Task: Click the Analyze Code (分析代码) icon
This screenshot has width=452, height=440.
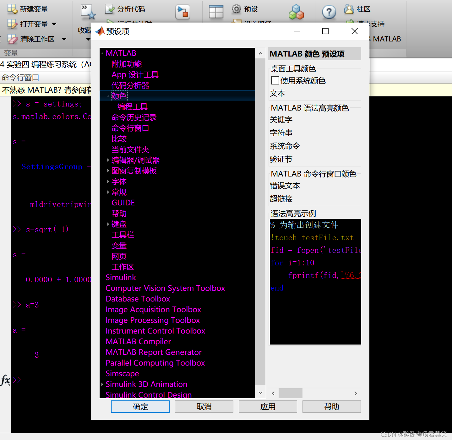Action: click(110, 9)
